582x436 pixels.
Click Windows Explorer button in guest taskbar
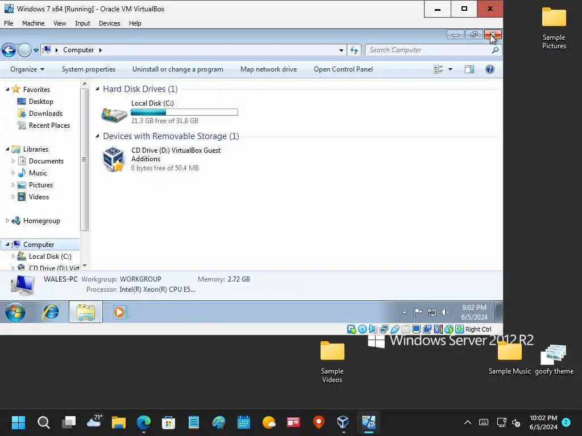(x=86, y=312)
